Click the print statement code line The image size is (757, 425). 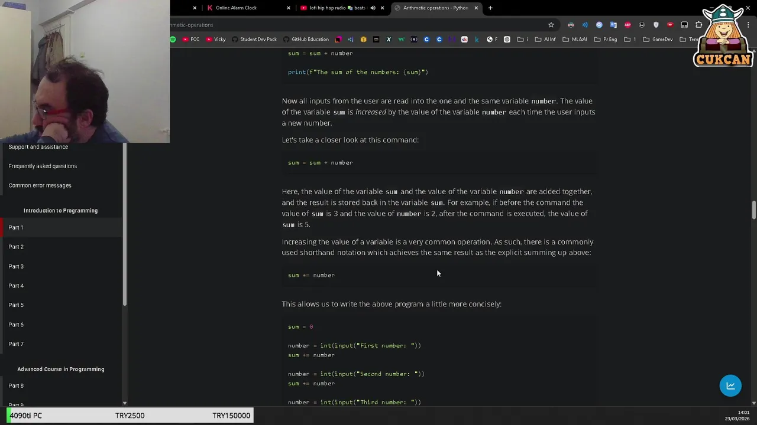click(x=358, y=72)
